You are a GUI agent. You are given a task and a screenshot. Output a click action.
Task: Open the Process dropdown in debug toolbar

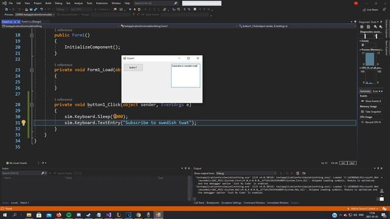coord(35,15)
